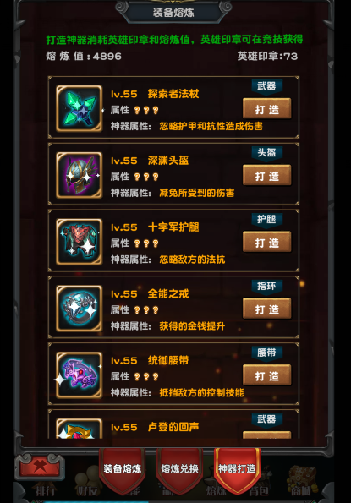
Task: Open the 排行 ranking menu item
Action: click(x=45, y=491)
